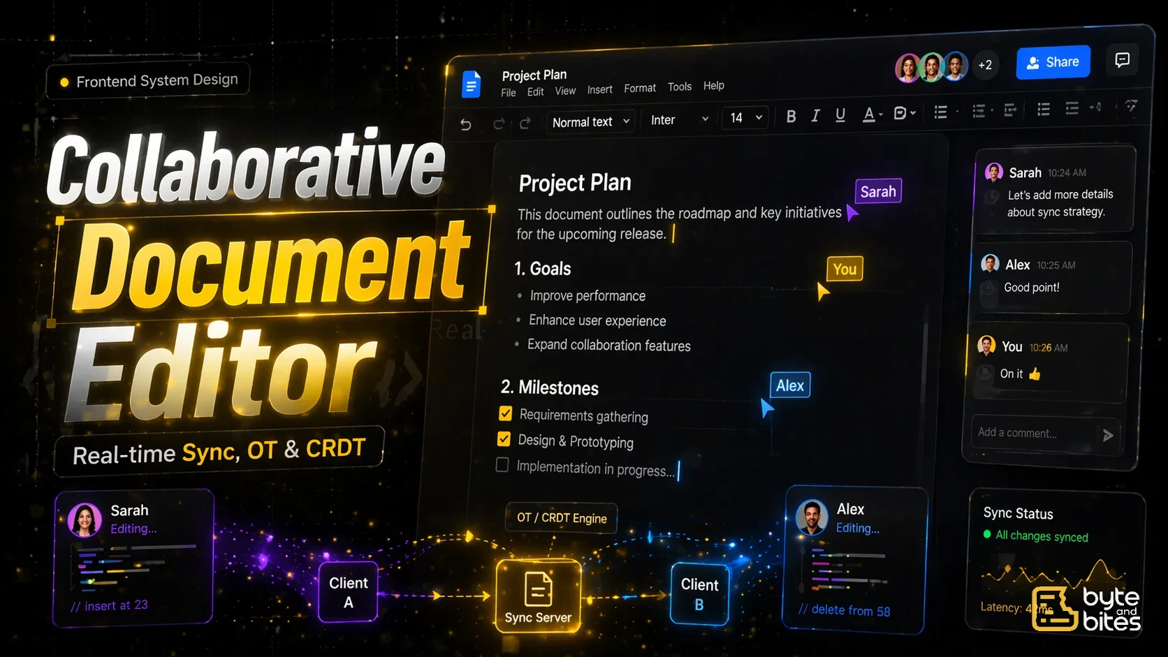Screen dimensions: 1168x657
Task: Click the Improve performance bullet
Action: [x=587, y=296]
